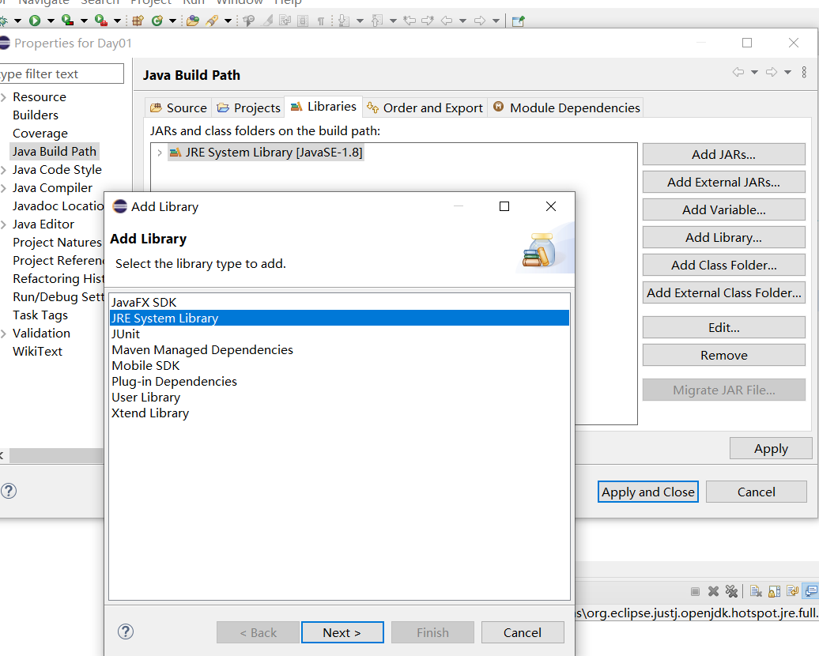
Task: Open the New Java Class dropdown arrow
Action: pyautogui.click(x=172, y=21)
